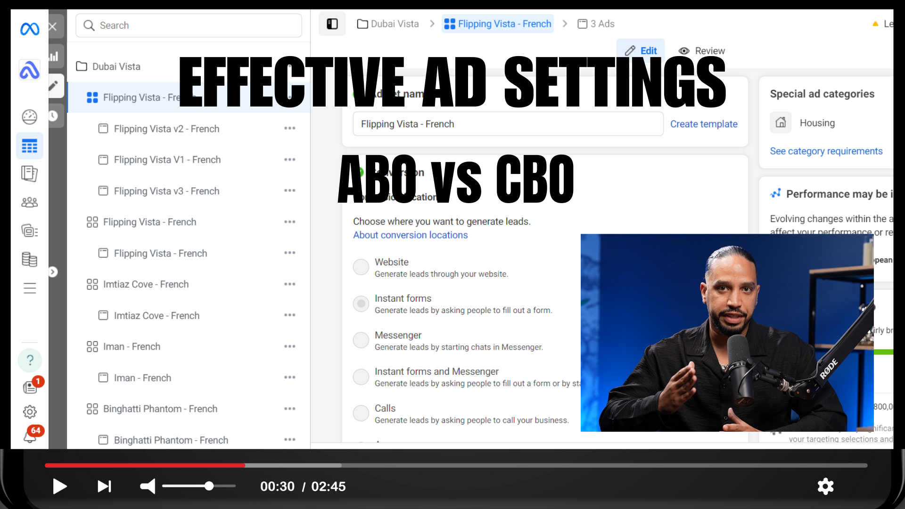Click Create template link
Image resolution: width=905 pixels, height=509 pixels.
[x=704, y=124]
